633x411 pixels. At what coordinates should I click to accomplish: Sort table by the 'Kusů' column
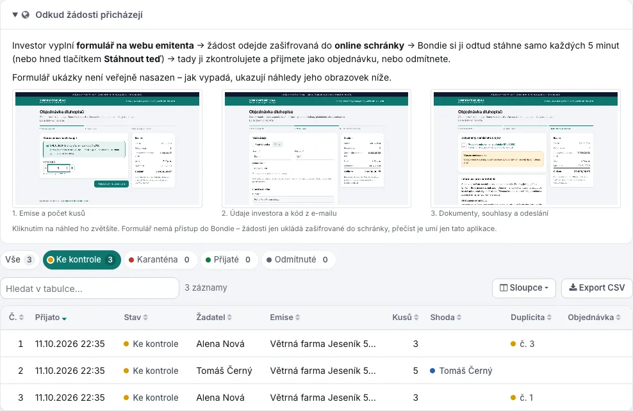pos(406,318)
